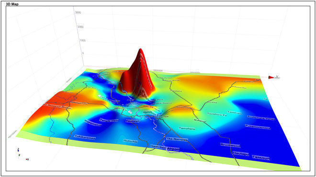Select the Tamahere map label

(187, 129)
